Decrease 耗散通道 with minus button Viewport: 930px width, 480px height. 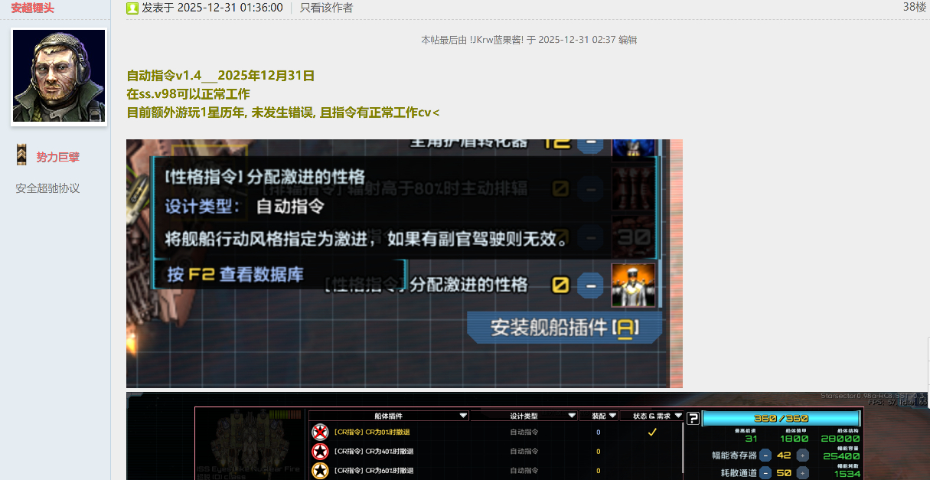pyautogui.click(x=765, y=473)
